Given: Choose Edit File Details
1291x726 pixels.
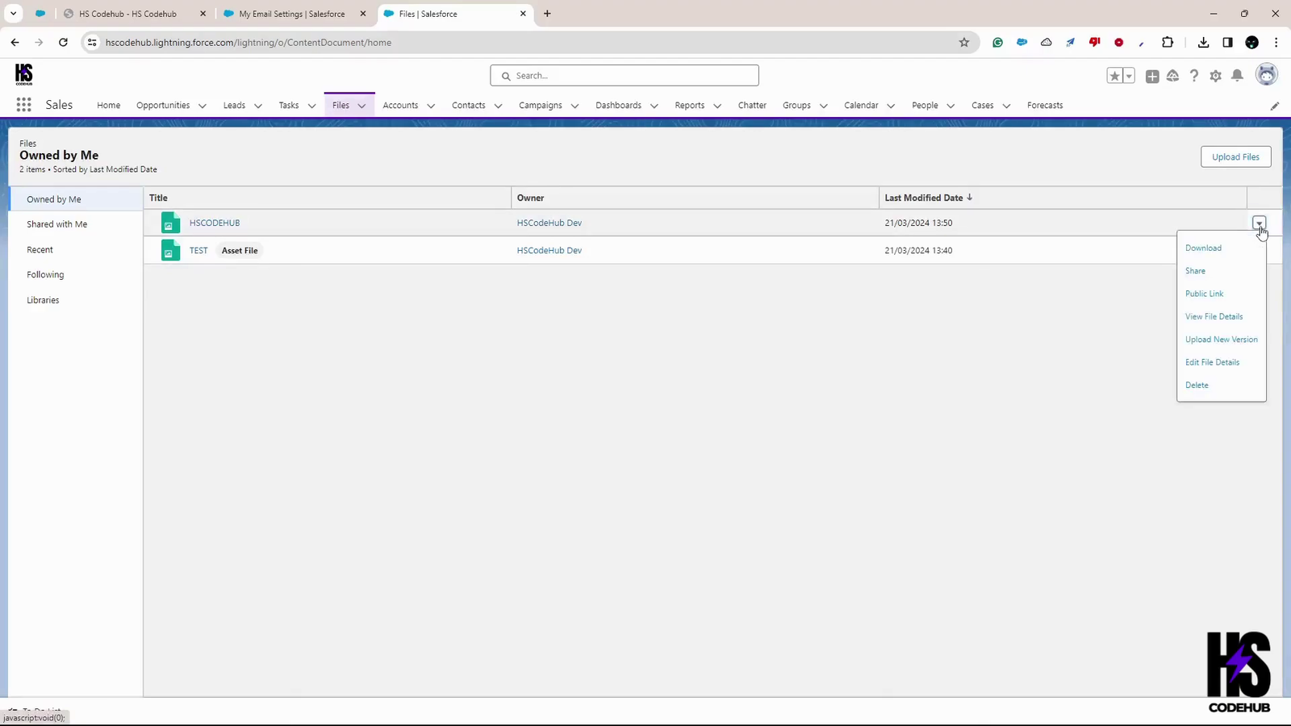Looking at the screenshot, I should coord(1212,362).
